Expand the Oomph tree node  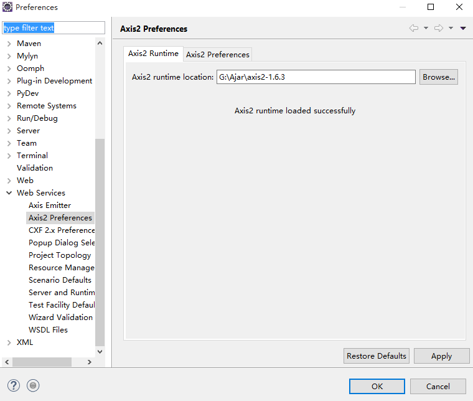pos(9,68)
